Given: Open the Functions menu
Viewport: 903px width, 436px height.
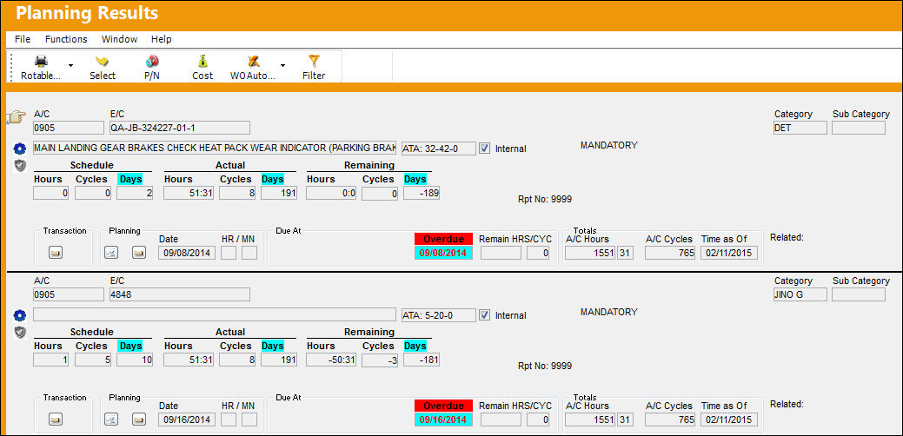Looking at the screenshot, I should [66, 39].
